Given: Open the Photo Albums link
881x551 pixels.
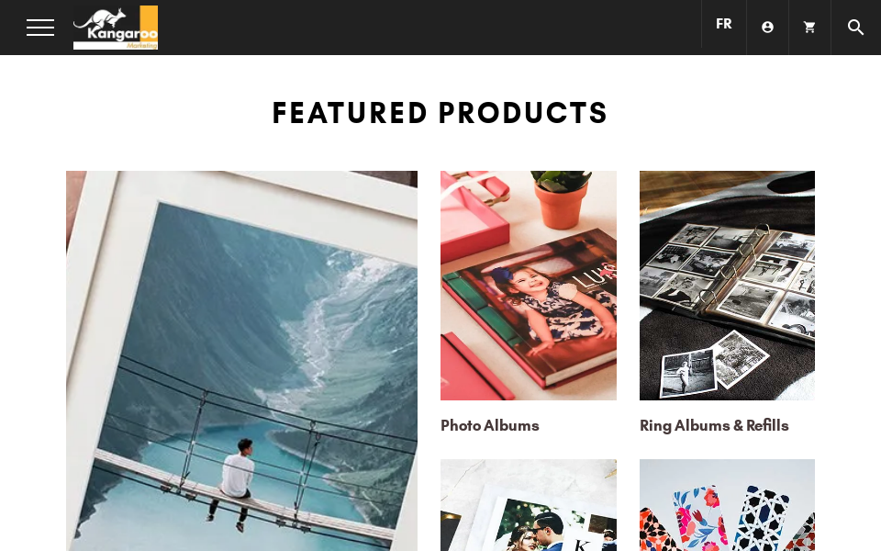Looking at the screenshot, I should [489, 425].
